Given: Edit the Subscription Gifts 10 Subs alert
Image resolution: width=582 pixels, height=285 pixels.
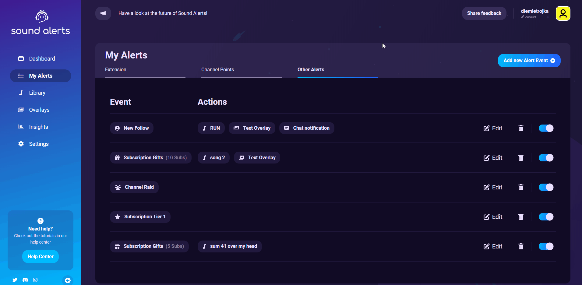Looking at the screenshot, I should (493, 158).
